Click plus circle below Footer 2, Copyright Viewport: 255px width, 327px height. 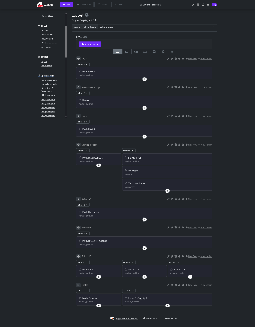coord(167,305)
